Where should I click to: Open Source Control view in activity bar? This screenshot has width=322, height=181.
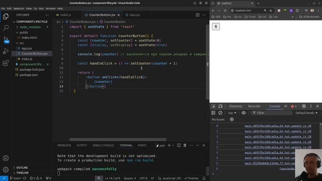(x=6, y=40)
